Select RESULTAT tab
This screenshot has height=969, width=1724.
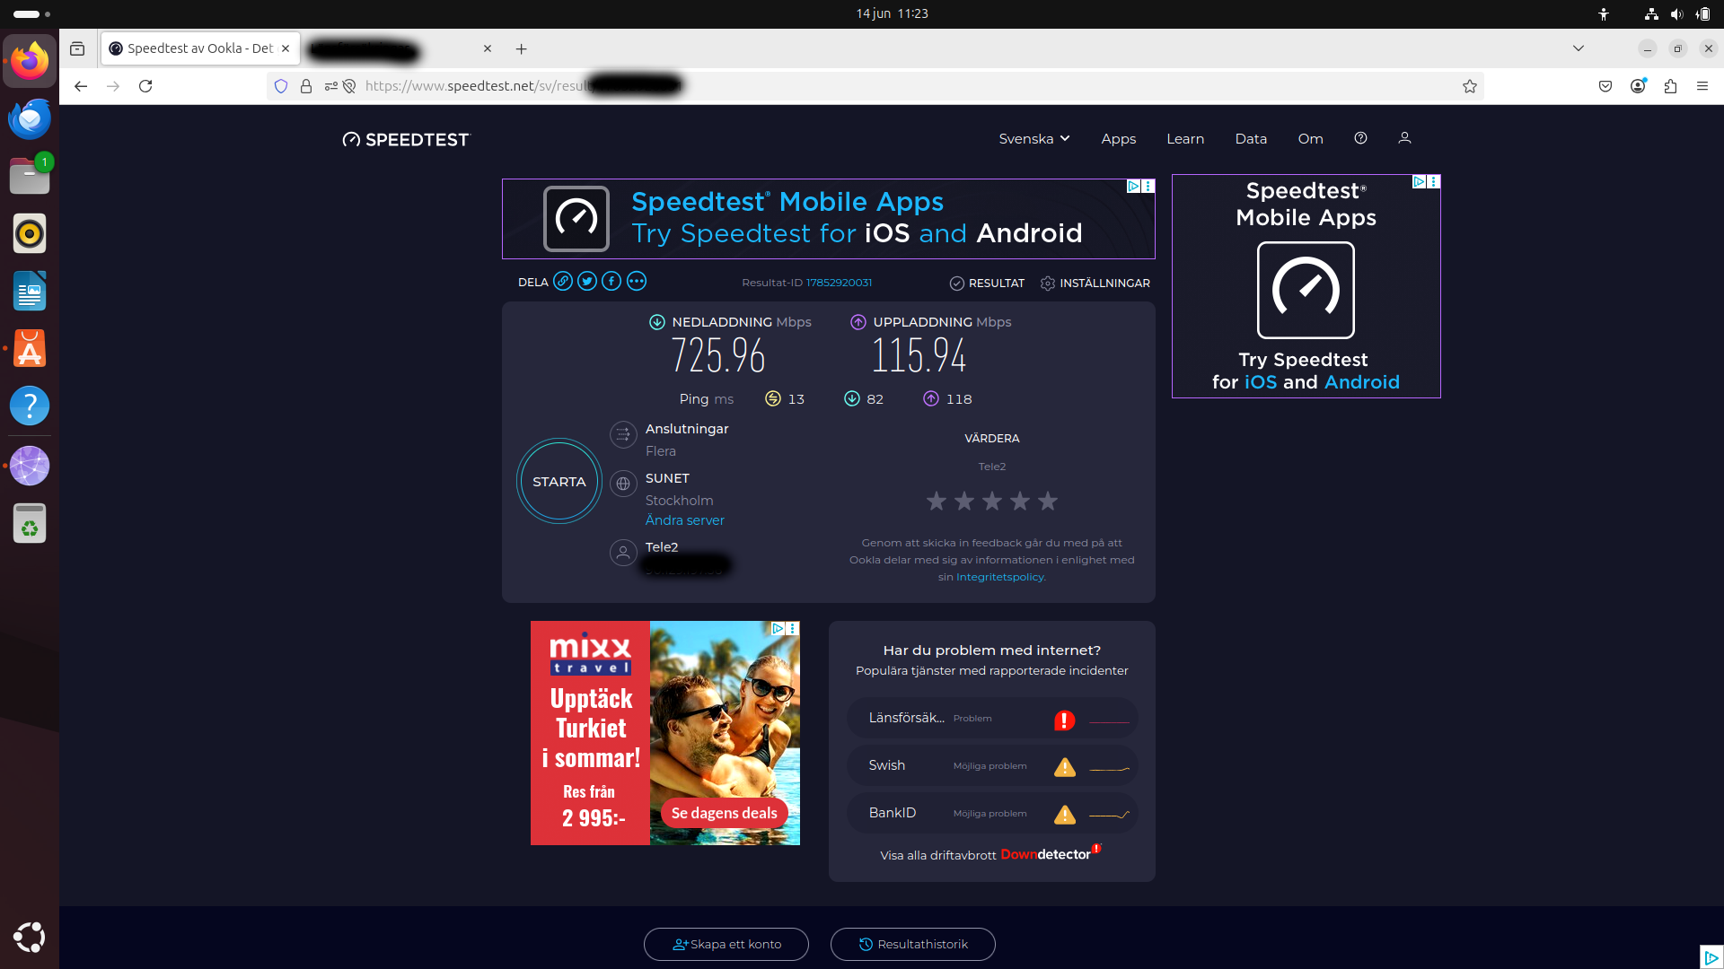987,284
